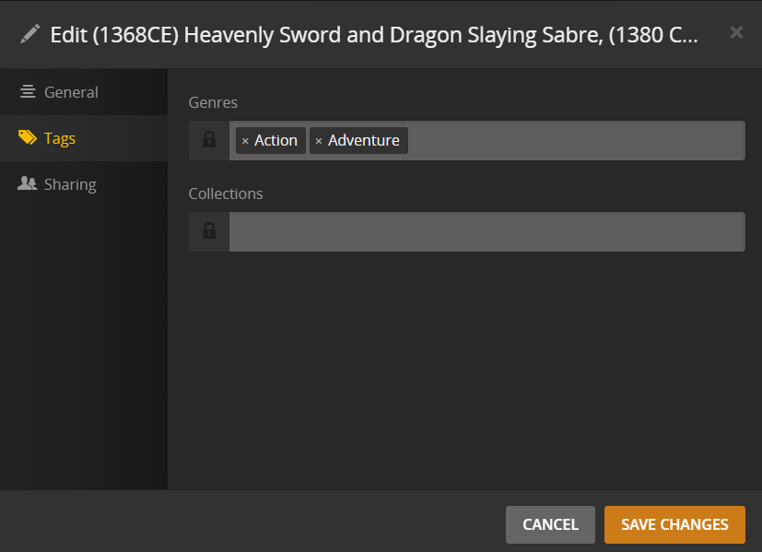The height and width of the screenshot is (552, 762).
Task: Open the Sharing tab
Action: (70, 184)
